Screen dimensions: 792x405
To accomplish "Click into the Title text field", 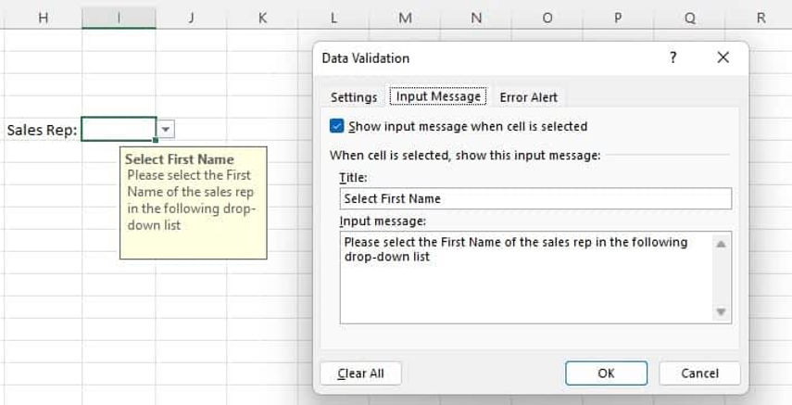I will (x=535, y=198).
